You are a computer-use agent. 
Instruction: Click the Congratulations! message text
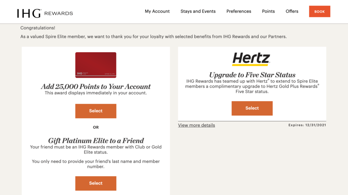tap(38, 28)
